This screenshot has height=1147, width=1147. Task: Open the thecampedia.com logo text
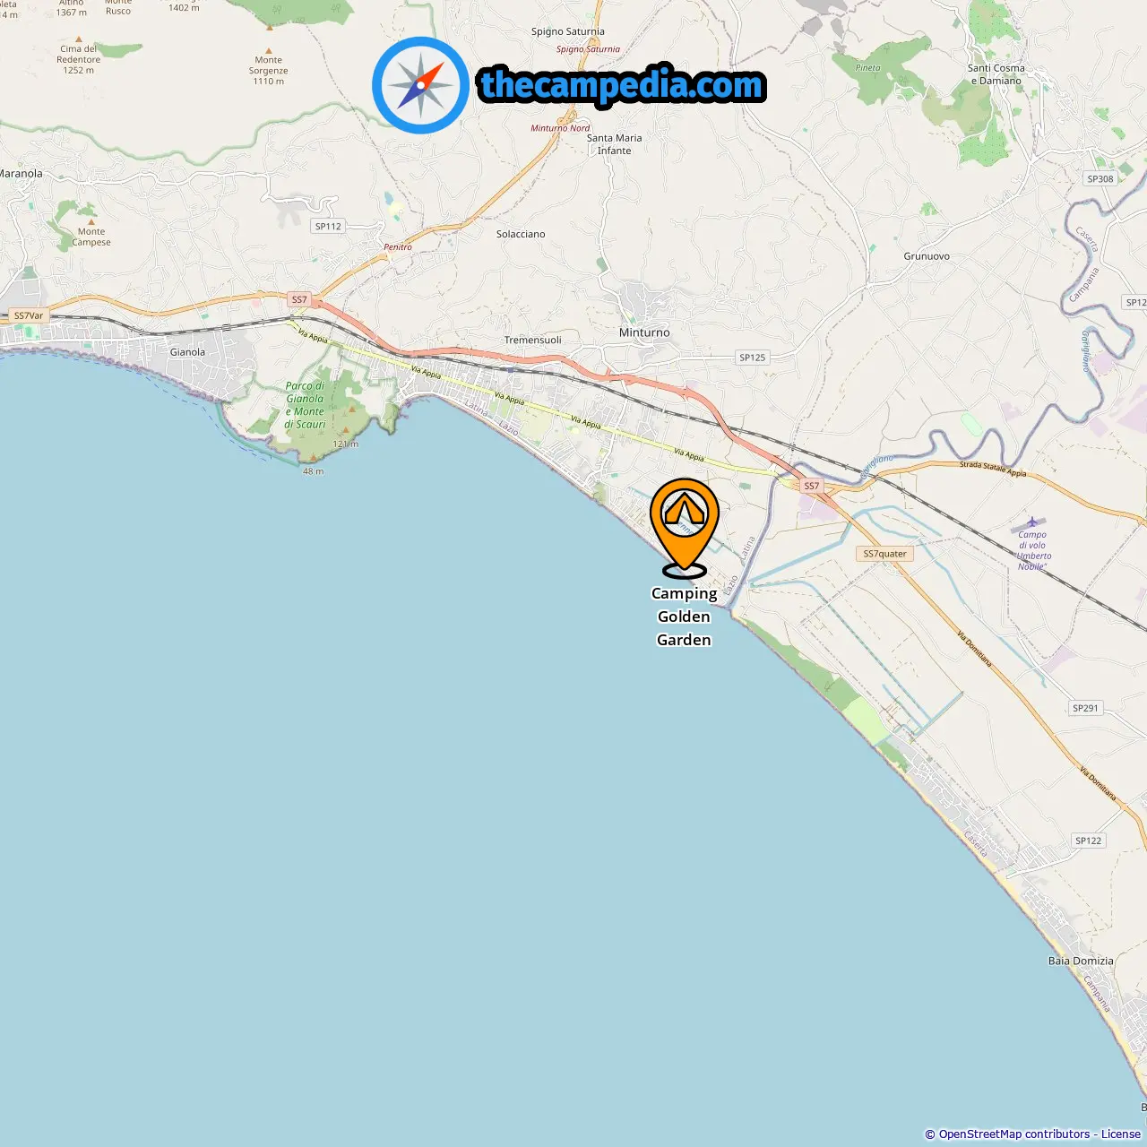[622, 86]
